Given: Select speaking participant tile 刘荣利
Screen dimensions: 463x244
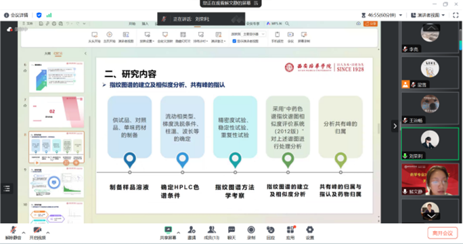Looking at the screenshot, I should pos(430,144).
